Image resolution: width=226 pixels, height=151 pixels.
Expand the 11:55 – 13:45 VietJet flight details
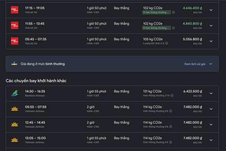pos(211,26)
